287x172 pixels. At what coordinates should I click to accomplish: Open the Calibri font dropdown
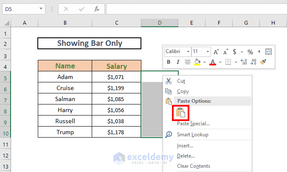coord(188,51)
